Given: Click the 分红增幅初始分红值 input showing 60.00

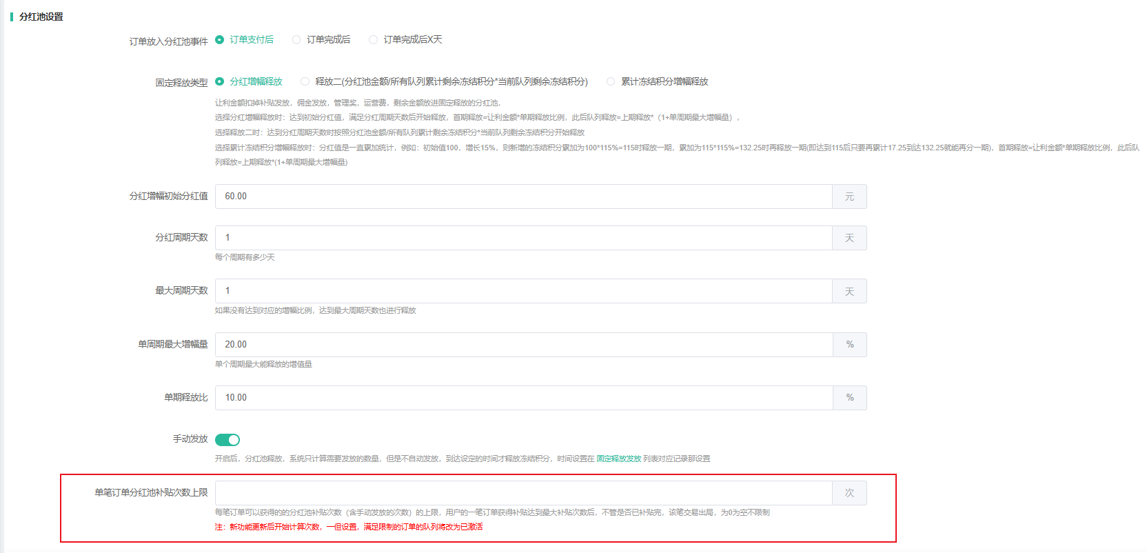Looking at the screenshot, I should click(x=524, y=197).
